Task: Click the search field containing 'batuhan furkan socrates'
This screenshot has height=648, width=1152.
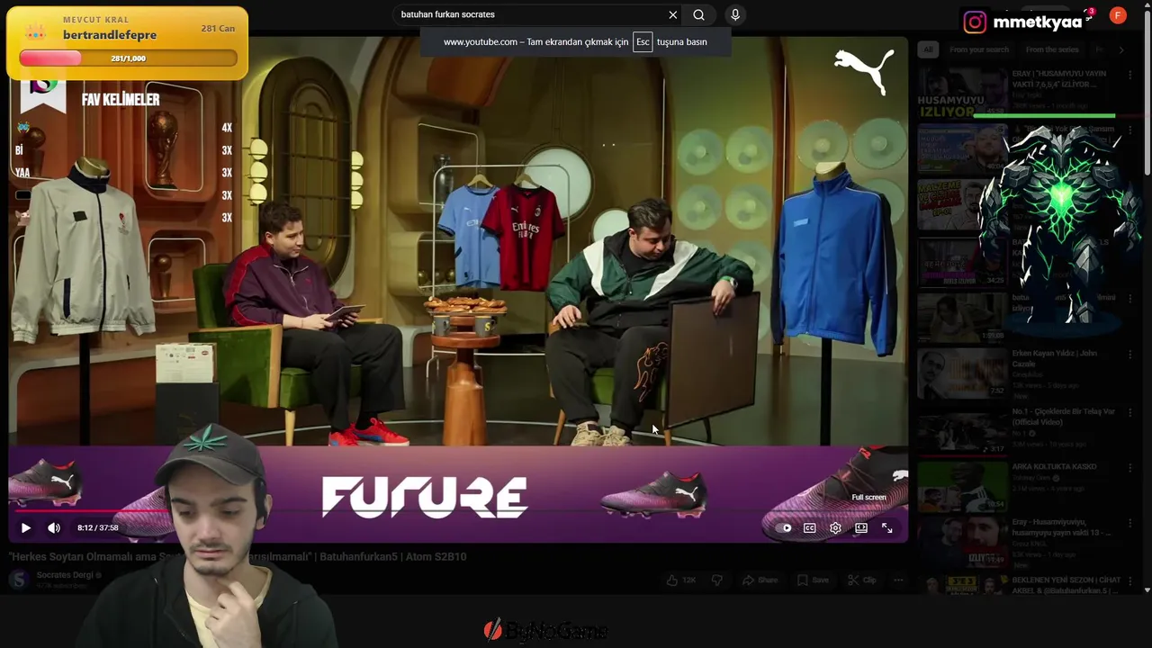Action: click(x=531, y=14)
